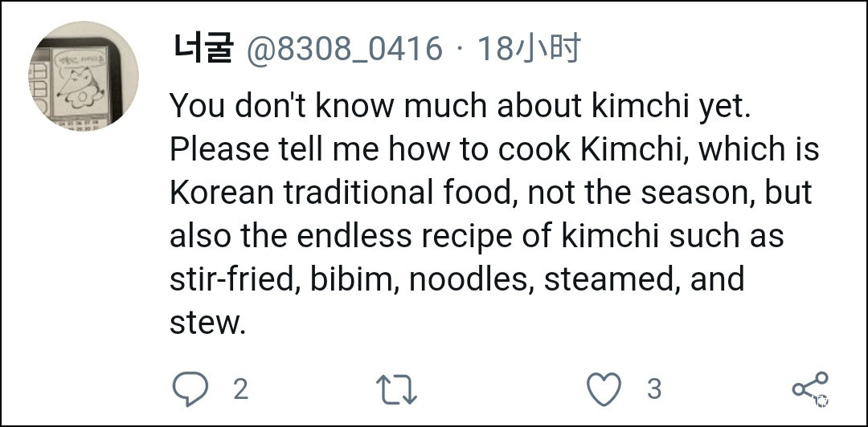Click the word "stew." ending the tweet
The height and width of the screenshot is (427, 868).
coord(207,322)
